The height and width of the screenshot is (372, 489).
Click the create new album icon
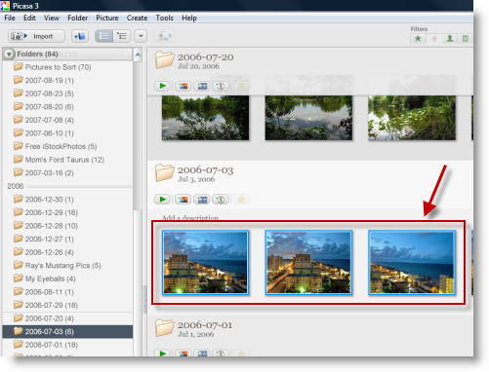[80, 36]
